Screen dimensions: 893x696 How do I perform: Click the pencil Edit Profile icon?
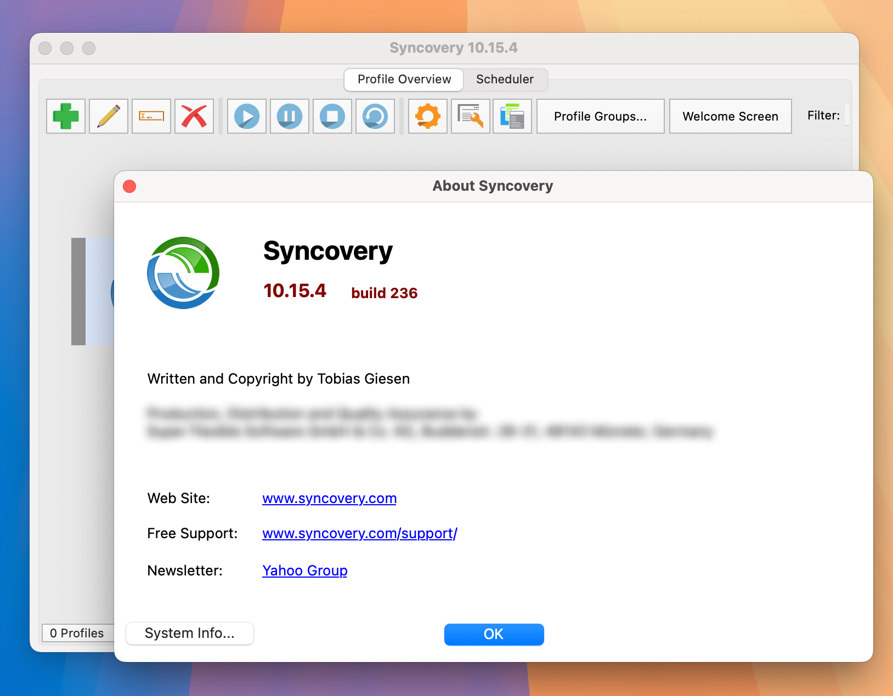109,116
